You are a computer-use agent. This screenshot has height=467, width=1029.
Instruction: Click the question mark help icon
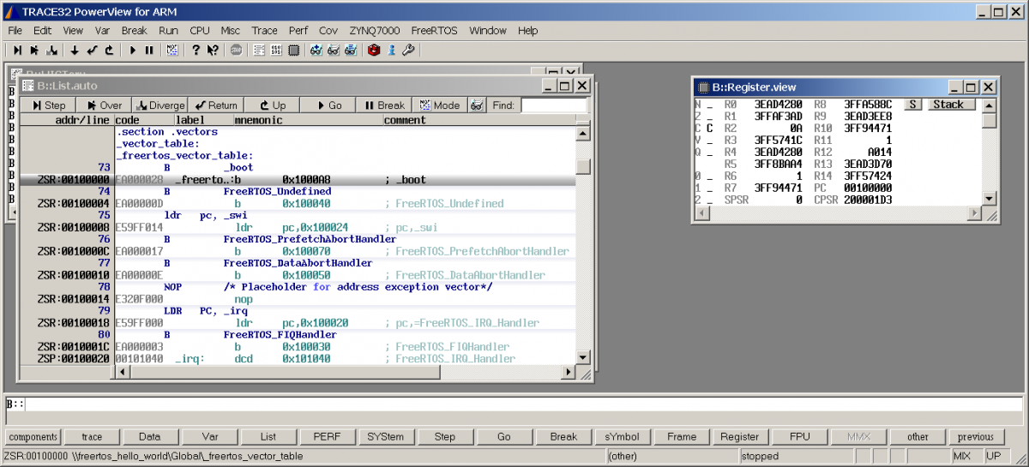click(196, 51)
